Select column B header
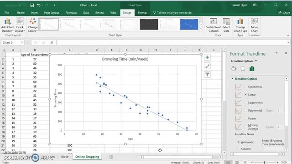 coord(35,50)
